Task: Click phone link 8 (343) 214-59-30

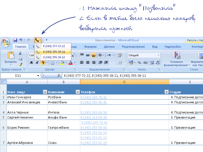Action: pos(94,118)
